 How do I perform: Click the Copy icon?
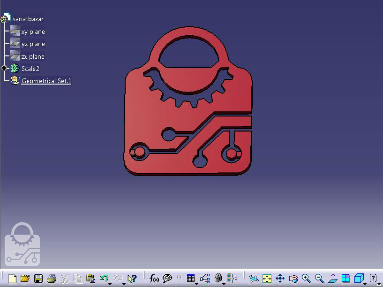pyautogui.click(x=78, y=279)
